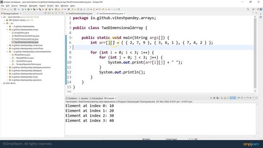Select OneDimensionalArray.java in Package Explorer tree
This screenshot has height=148, width=263.
pos(26,39)
